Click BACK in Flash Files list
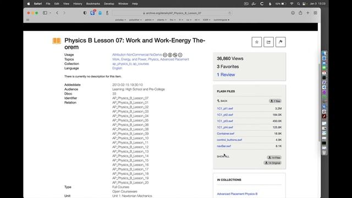 [222, 101]
